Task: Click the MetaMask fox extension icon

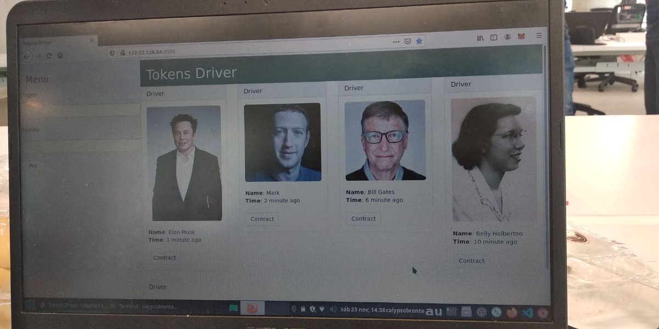Action: 522,36
